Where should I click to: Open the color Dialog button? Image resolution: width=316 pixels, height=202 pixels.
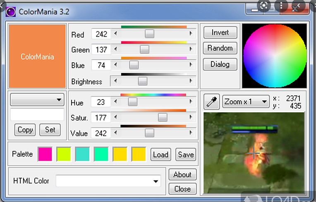[x=220, y=64]
